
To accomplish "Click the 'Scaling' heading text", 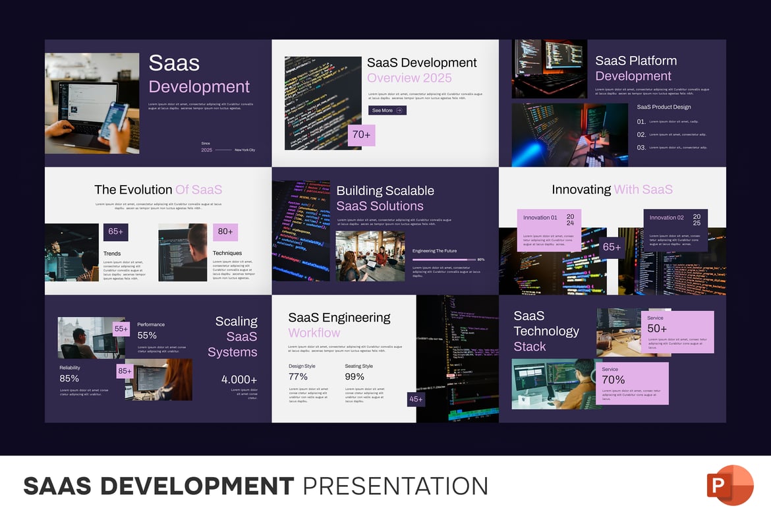I will coord(236,321).
